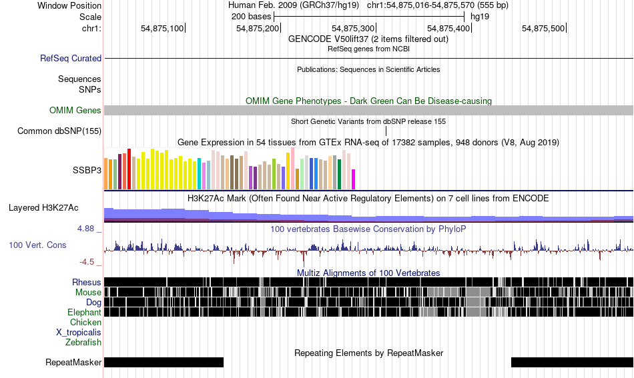Click the RefSeq genes from NCBI title
This screenshot has width=634, height=378.
(368, 49)
